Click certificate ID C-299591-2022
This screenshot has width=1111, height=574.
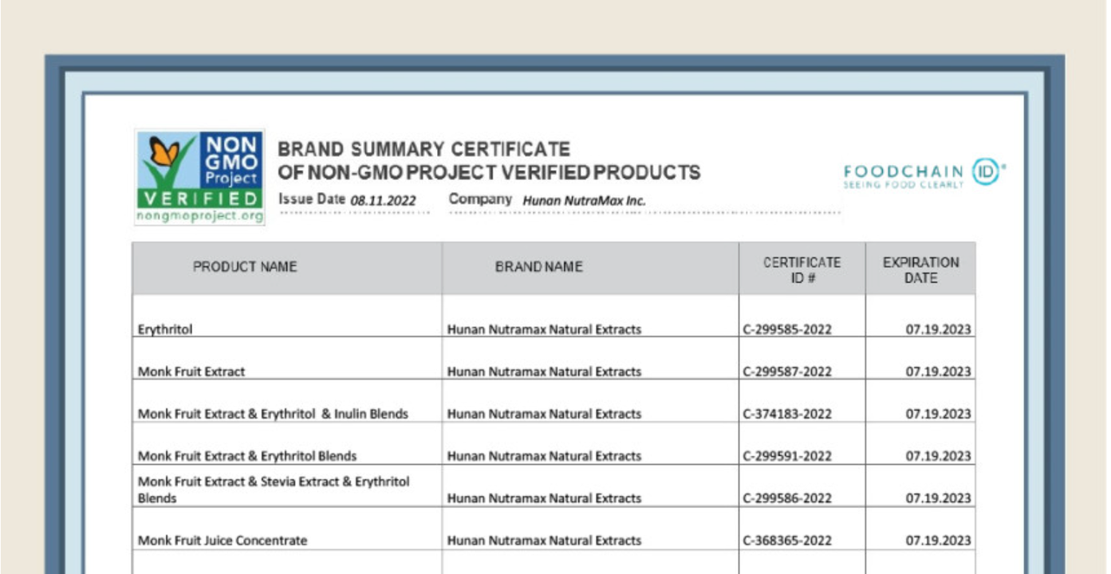787,456
